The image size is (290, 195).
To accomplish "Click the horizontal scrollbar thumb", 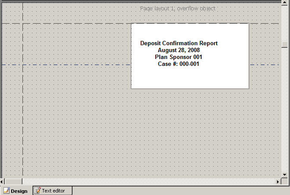I will click(x=13, y=181).
